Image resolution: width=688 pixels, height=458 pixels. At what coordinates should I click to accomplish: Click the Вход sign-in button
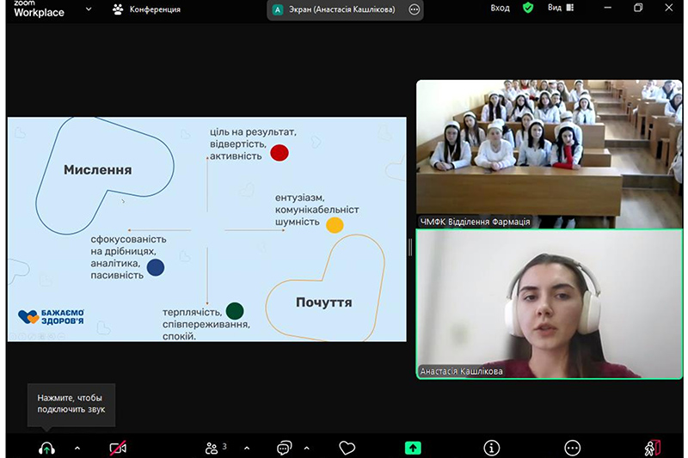tap(500, 9)
